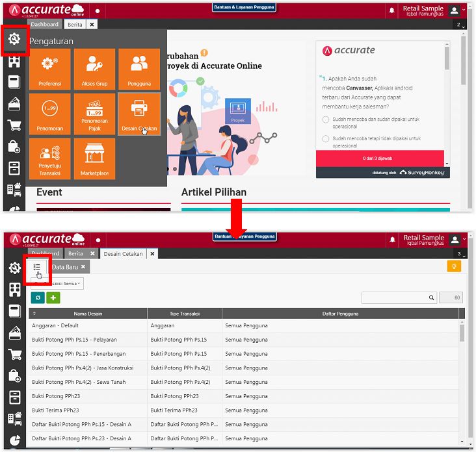The width and height of the screenshot is (476, 452).
Task: Select the Data Baru tab
Action: click(65, 267)
